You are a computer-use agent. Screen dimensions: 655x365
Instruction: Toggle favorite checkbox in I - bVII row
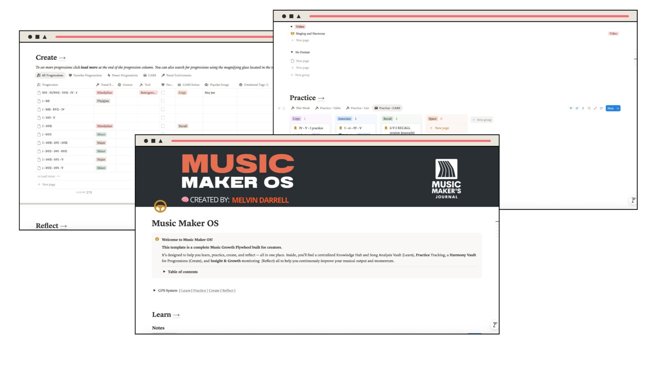click(x=163, y=126)
